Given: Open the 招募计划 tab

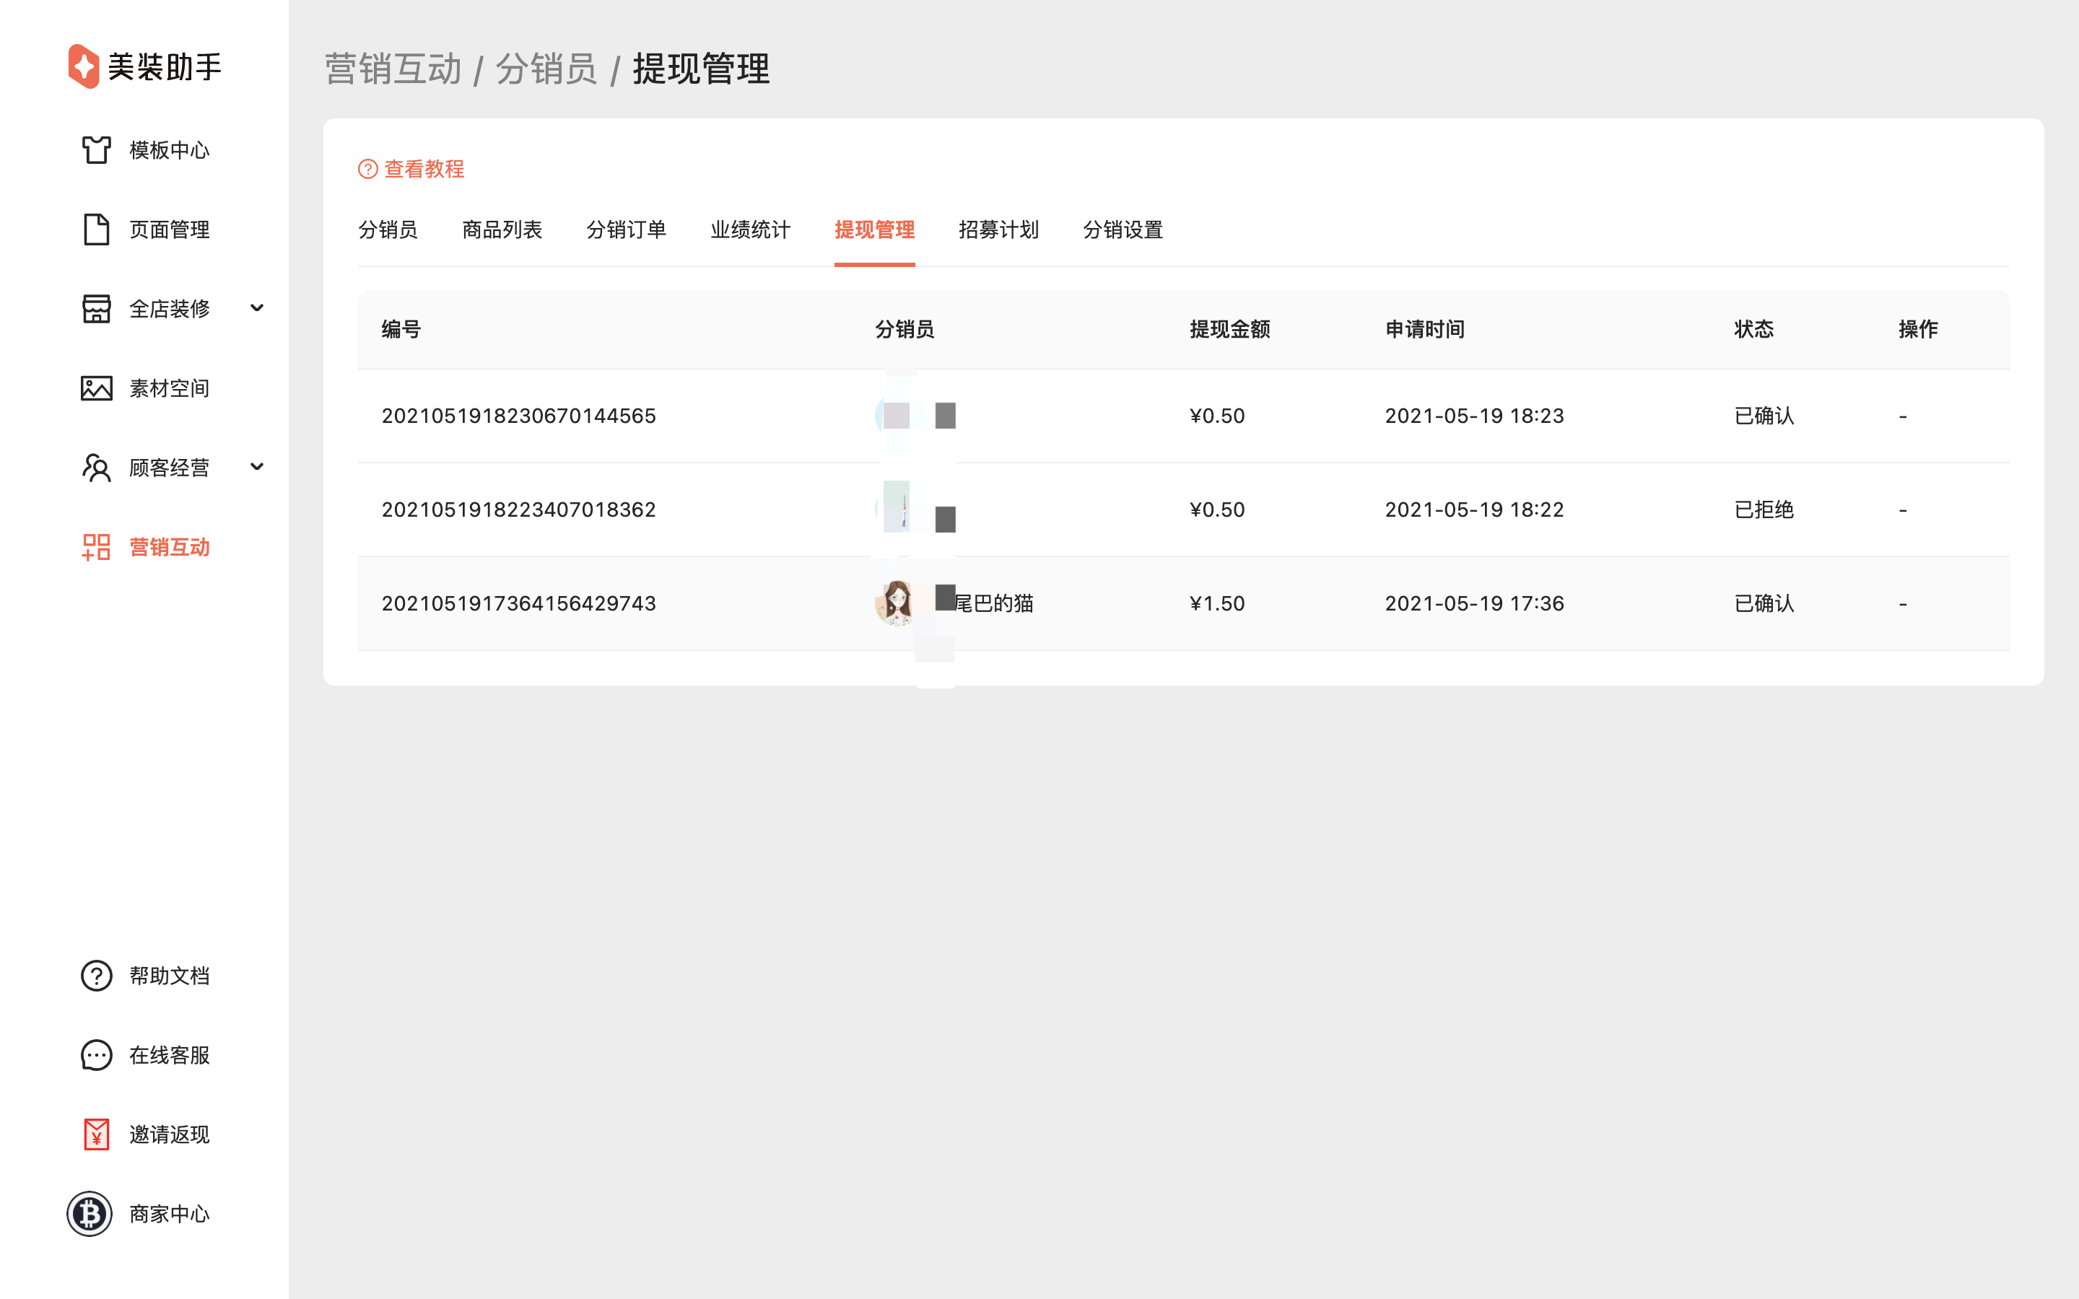Looking at the screenshot, I should click(x=998, y=229).
